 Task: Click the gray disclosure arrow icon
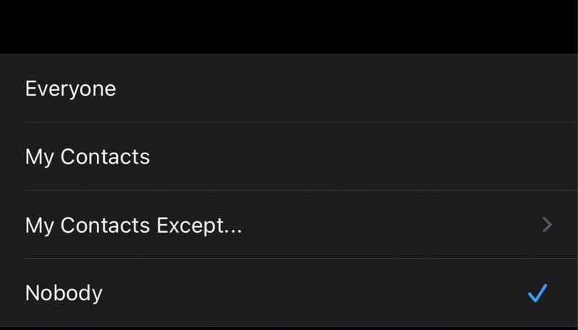pyautogui.click(x=547, y=226)
